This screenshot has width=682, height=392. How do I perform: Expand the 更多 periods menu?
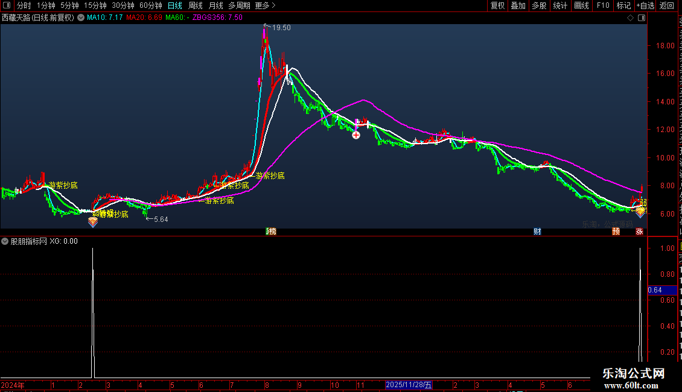(x=266, y=5)
